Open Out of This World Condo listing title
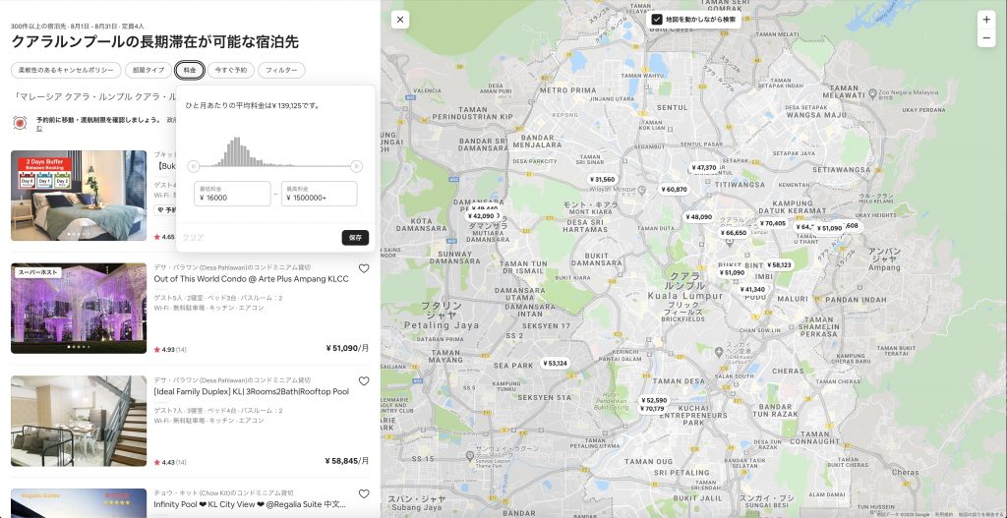 251,279
